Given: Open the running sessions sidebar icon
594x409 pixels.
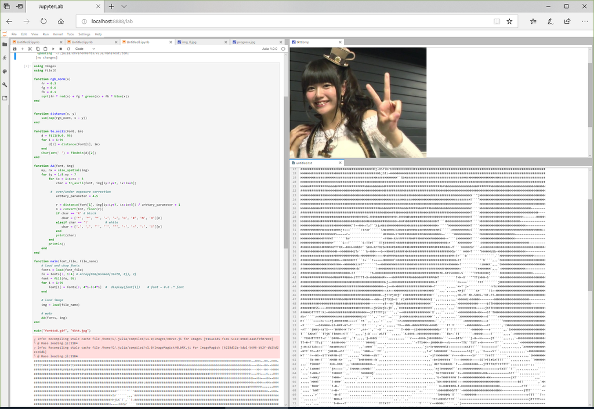Looking at the screenshot, I should (x=5, y=58).
